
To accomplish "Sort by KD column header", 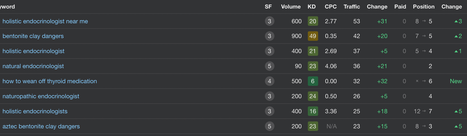I will [312, 7].
